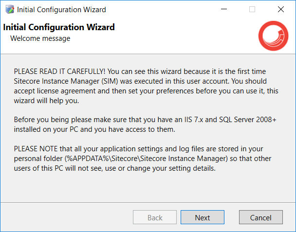Click the grayed-out maximize window button
This screenshot has width=296, height=232.
pyautogui.click(x=252, y=9)
